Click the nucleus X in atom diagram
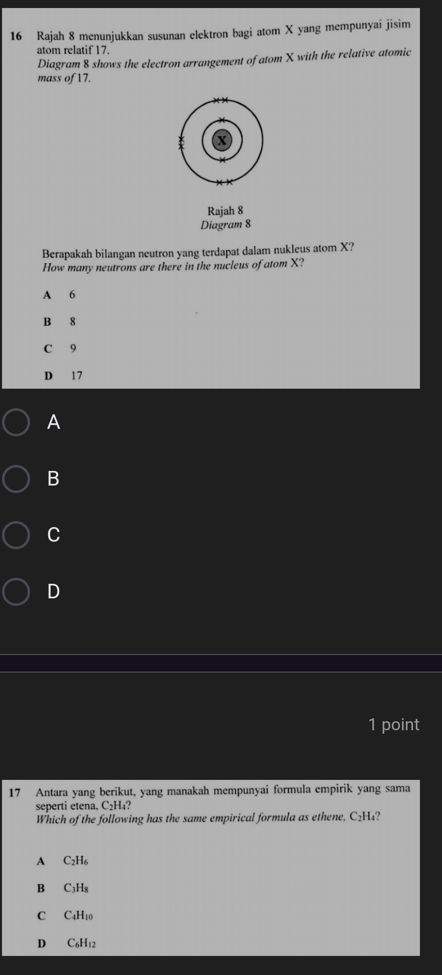Screen dimensions: 442x975 [x=222, y=141]
